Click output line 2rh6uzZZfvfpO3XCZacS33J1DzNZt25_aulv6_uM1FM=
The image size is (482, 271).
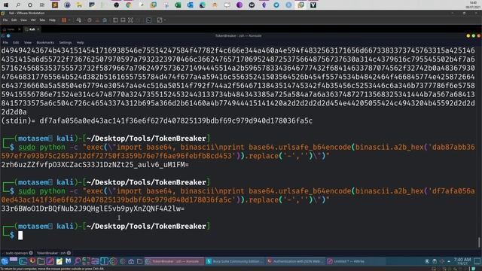pyautogui.click(x=95, y=165)
